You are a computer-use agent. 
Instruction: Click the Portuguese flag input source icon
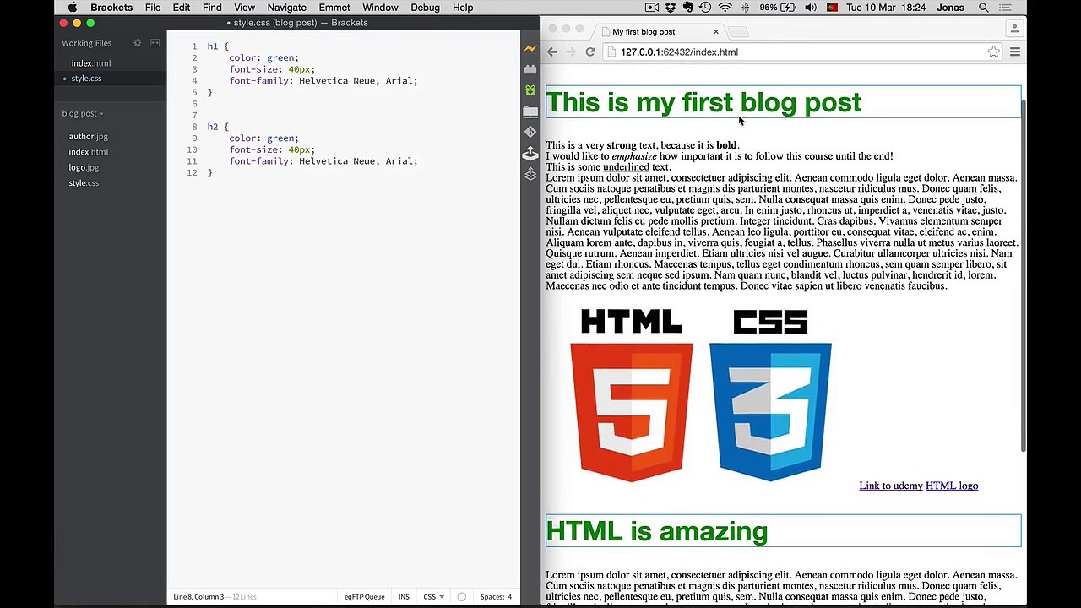click(x=832, y=8)
